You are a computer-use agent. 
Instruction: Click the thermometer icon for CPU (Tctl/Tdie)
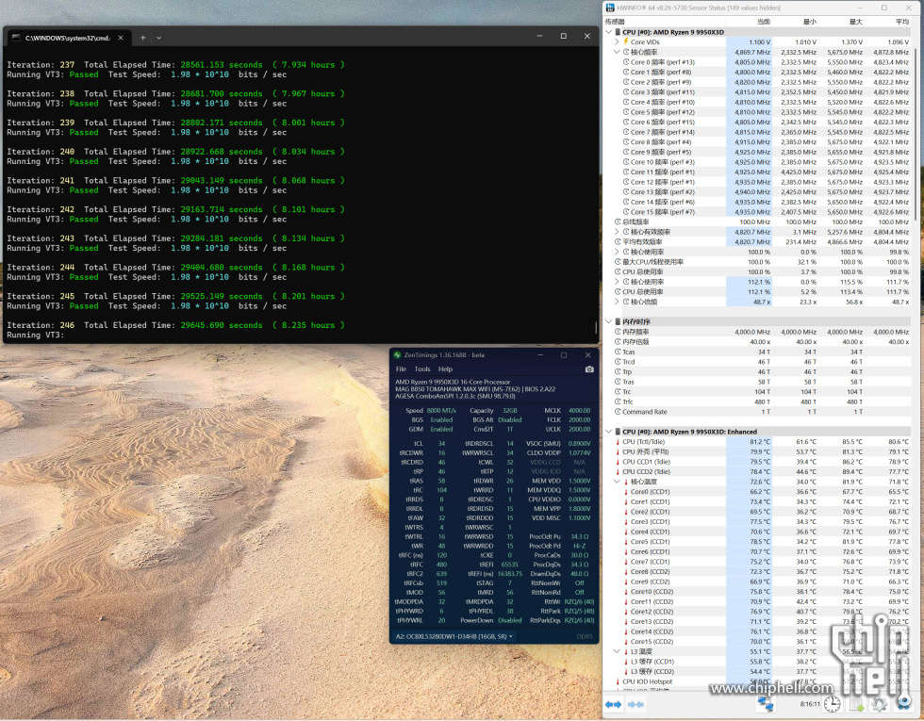click(x=618, y=442)
